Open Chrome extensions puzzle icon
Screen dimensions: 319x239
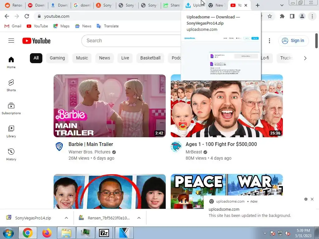click(x=282, y=16)
